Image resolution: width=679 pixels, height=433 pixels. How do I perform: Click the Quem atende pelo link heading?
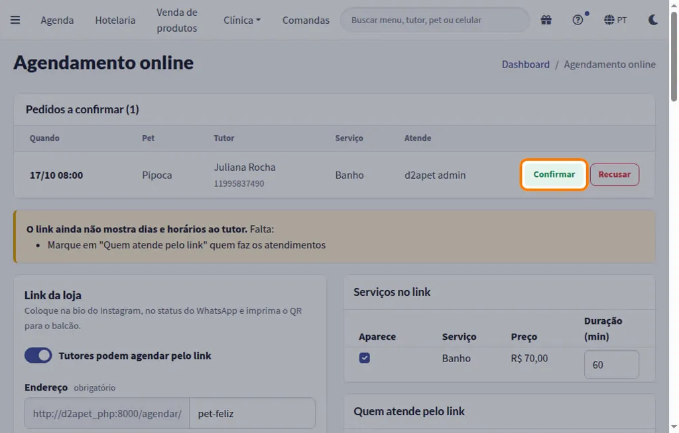tap(409, 411)
